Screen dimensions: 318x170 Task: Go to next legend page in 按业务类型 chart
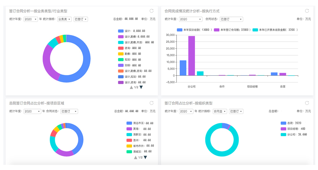click(x=141, y=87)
